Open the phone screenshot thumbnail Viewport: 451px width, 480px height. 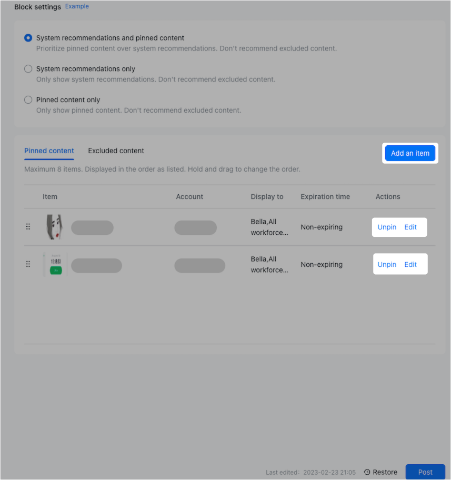[55, 265]
